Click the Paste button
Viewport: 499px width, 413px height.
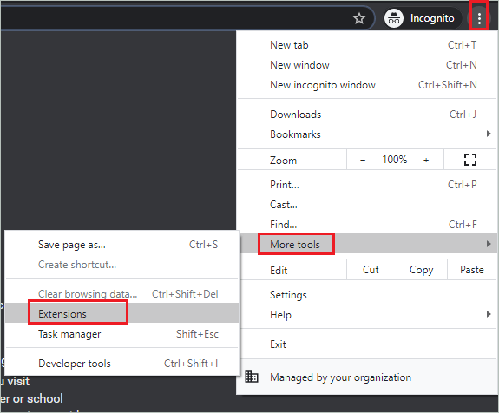[471, 270]
